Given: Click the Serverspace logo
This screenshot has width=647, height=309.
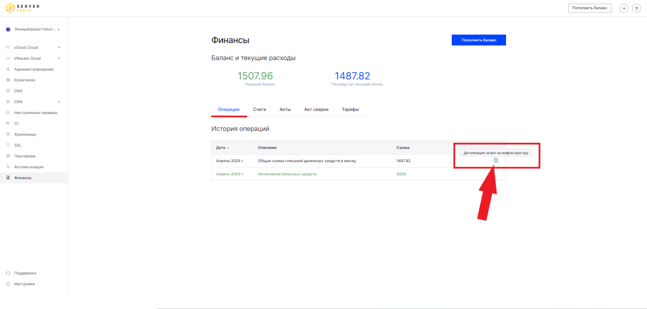Looking at the screenshot, I should point(23,8).
